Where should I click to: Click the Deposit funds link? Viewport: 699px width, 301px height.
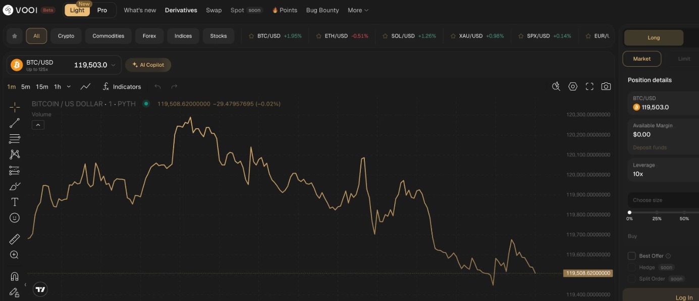(x=650, y=147)
